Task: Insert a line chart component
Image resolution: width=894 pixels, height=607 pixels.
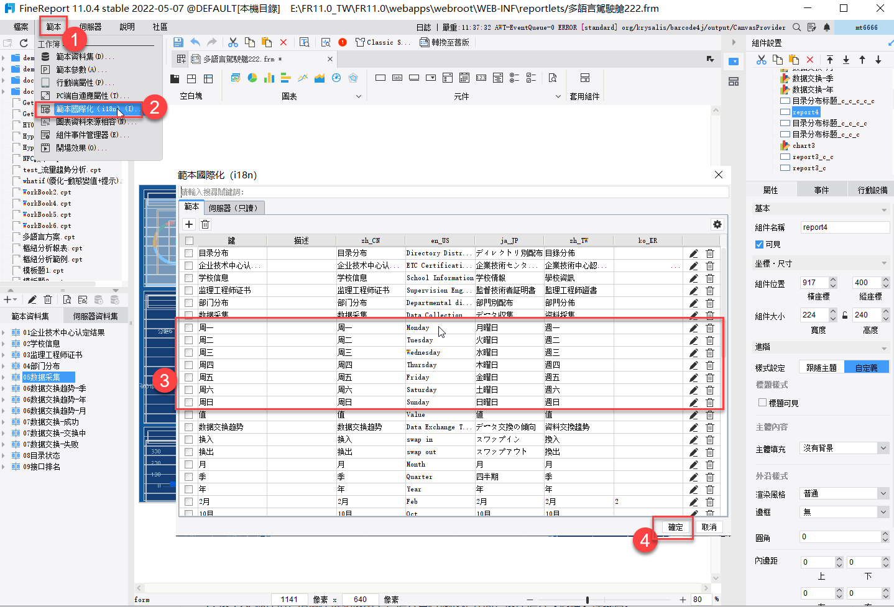Action: [303, 78]
